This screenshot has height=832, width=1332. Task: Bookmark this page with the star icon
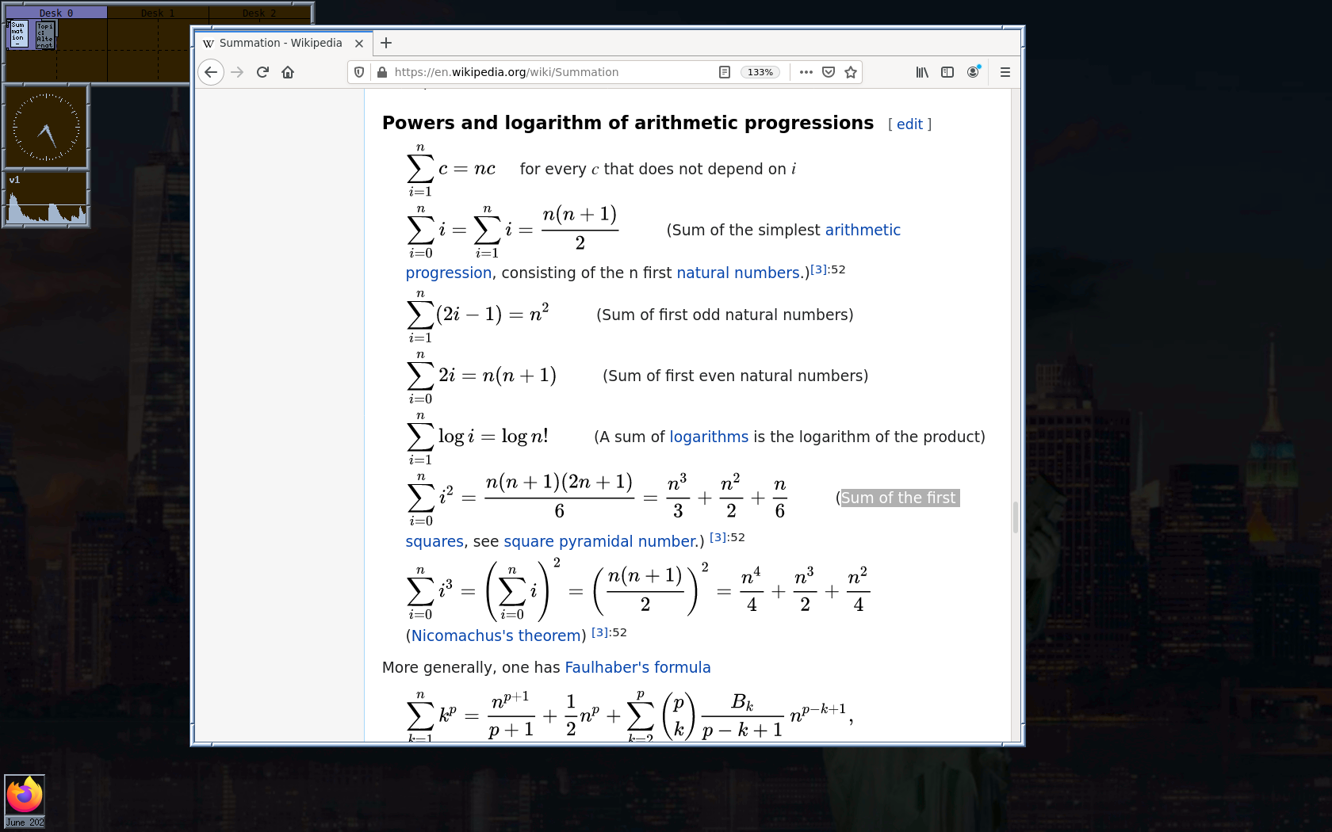pyautogui.click(x=851, y=72)
